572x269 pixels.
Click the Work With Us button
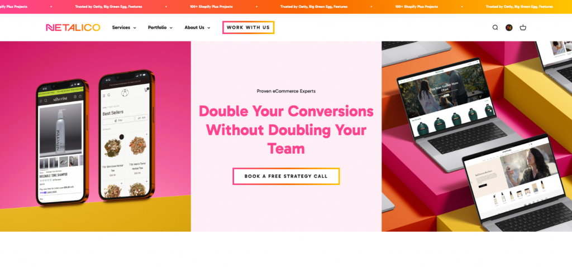point(248,27)
